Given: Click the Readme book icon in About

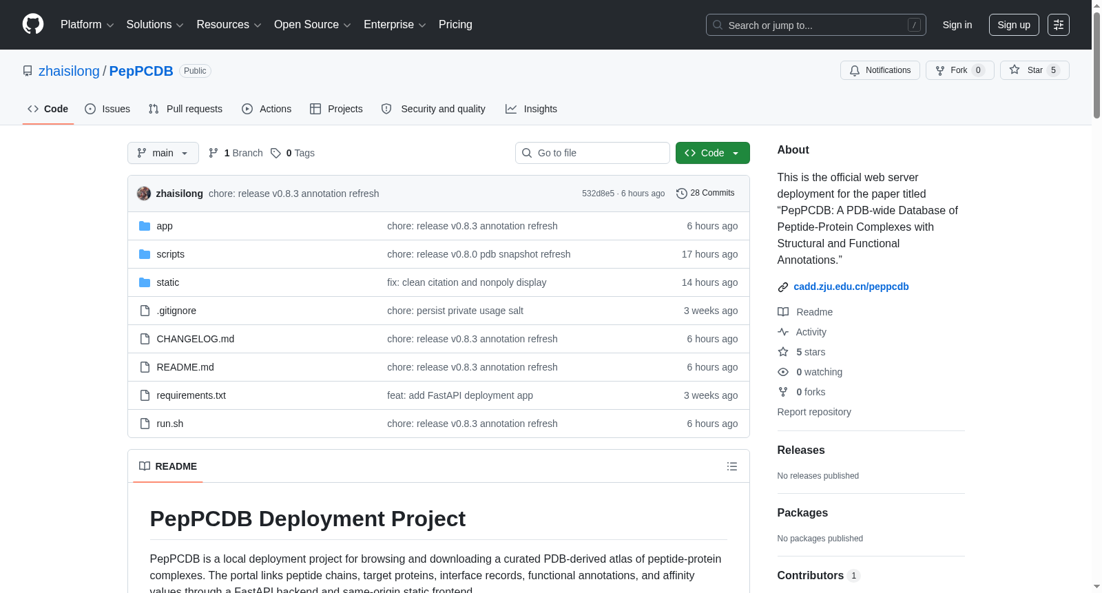Looking at the screenshot, I should click(783, 312).
